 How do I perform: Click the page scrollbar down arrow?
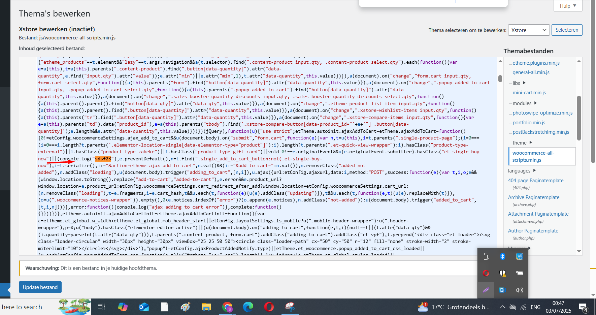click(x=593, y=295)
